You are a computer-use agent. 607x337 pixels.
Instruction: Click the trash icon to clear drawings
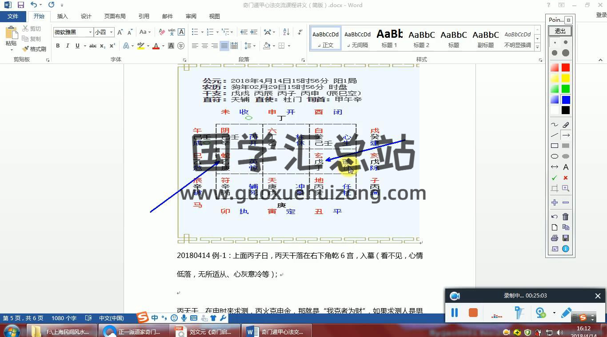[x=566, y=217]
